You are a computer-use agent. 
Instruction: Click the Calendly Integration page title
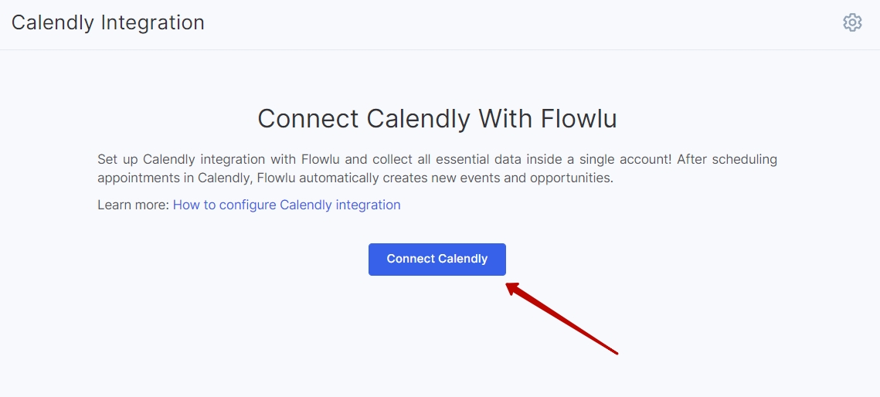(107, 23)
